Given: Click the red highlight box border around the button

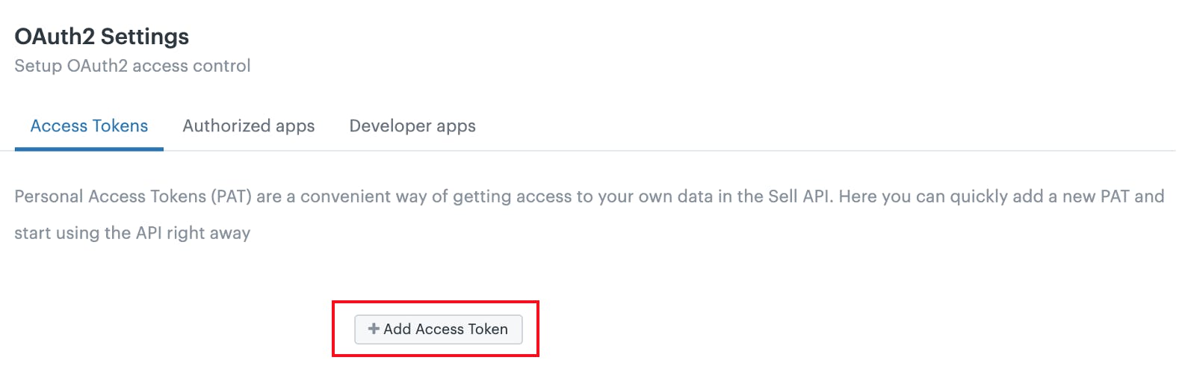Looking at the screenshot, I should [436, 302].
